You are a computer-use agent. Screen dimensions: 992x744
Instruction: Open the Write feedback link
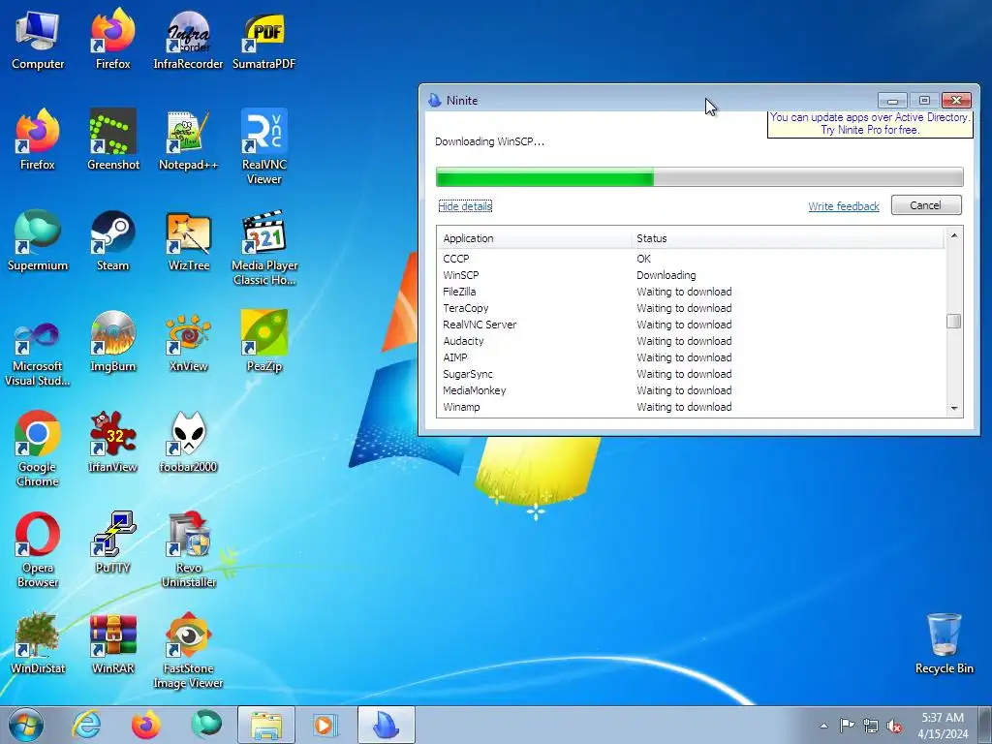pyautogui.click(x=844, y=206)
